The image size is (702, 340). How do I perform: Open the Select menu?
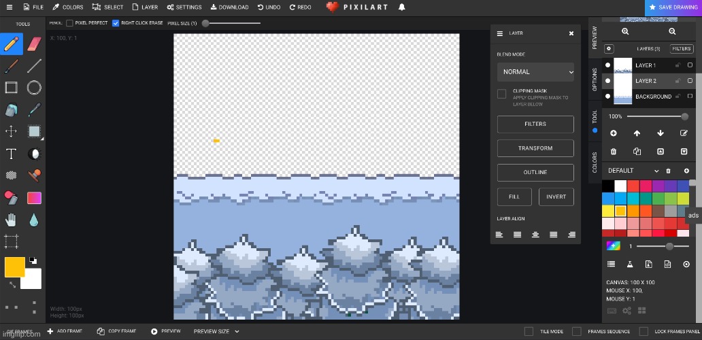(108, 7)
